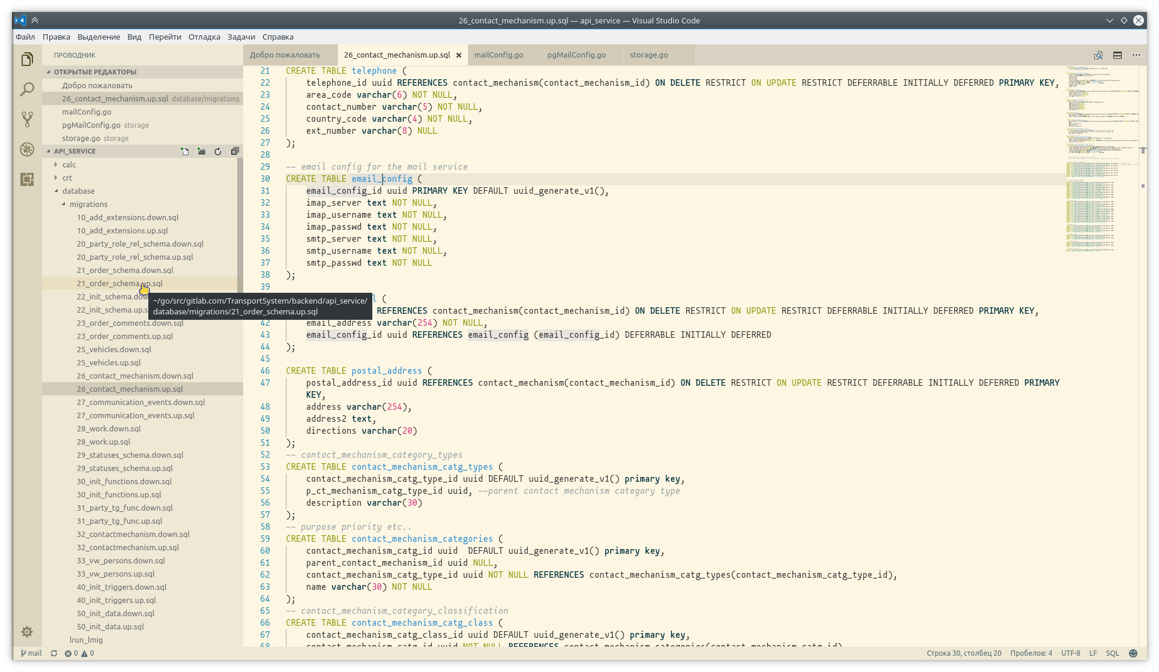Switch to the pgMailConfig.go tab
The width and height of the screenshot is (1159, 672).
click(x=576, y=55)
